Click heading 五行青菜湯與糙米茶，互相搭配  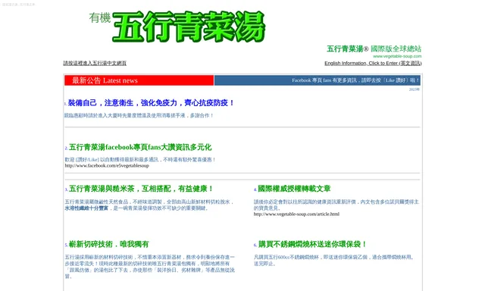click(141, 189)
